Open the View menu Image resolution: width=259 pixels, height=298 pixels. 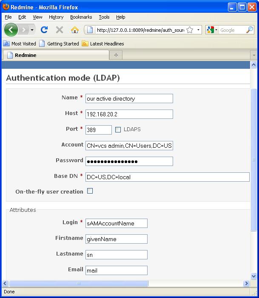click(x=37, y=17)
